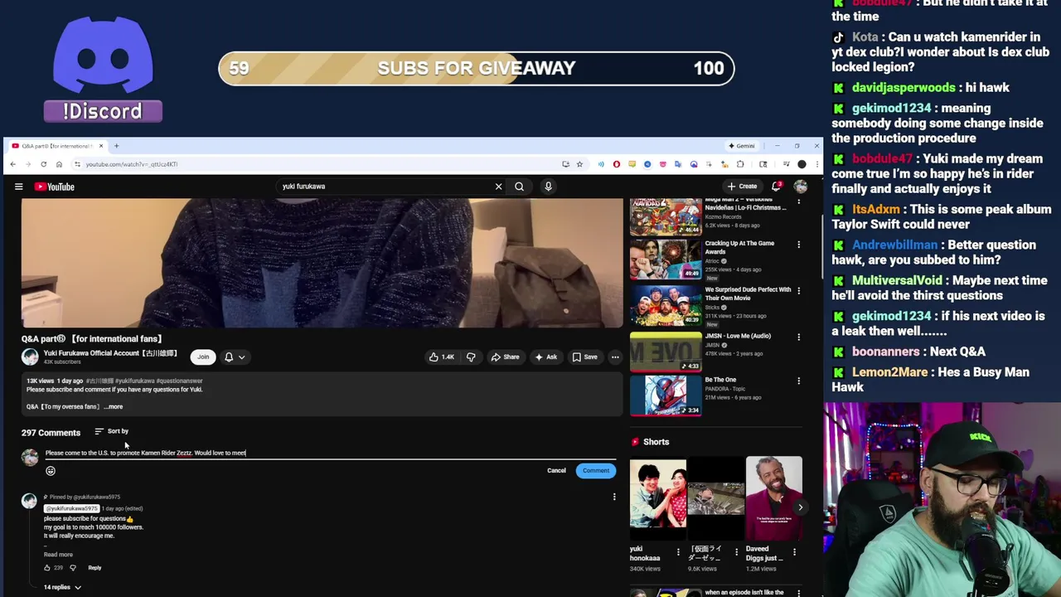The width and height of the screenshot is (1061, 597).
Task: Share the Q&A video
Action: pos(505,357)
